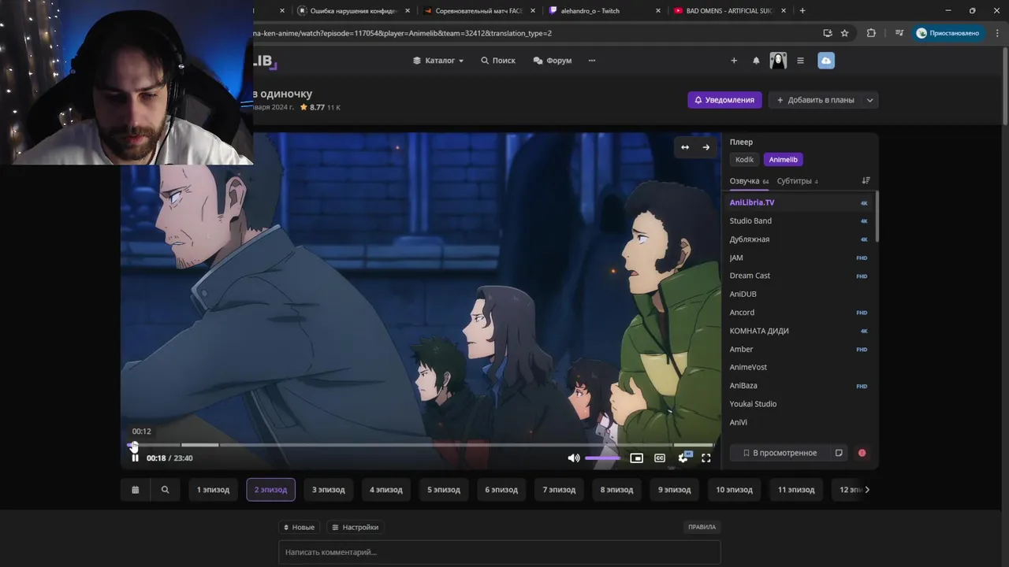Image resolution: width=1009 pixels, height=567 pixels.
Task: Choose AnimeVost voiceover
Action: [799, 367]
